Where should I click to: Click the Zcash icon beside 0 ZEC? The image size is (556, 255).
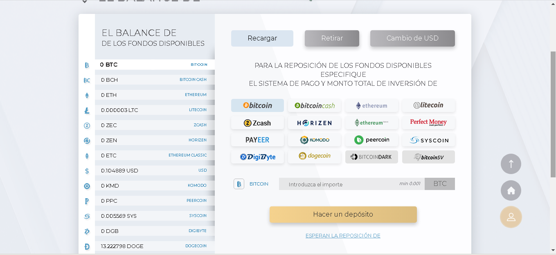point(87,125)
